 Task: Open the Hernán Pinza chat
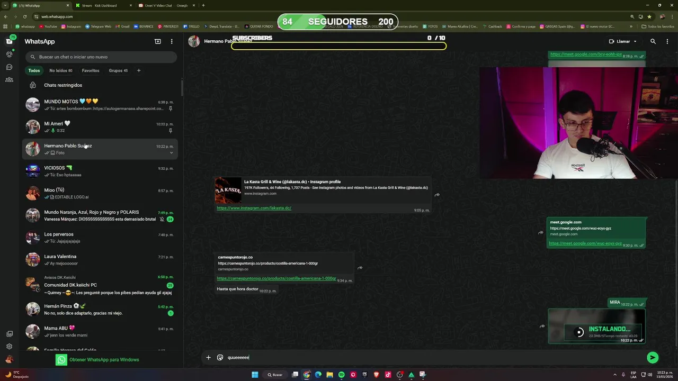pos(100,310)
